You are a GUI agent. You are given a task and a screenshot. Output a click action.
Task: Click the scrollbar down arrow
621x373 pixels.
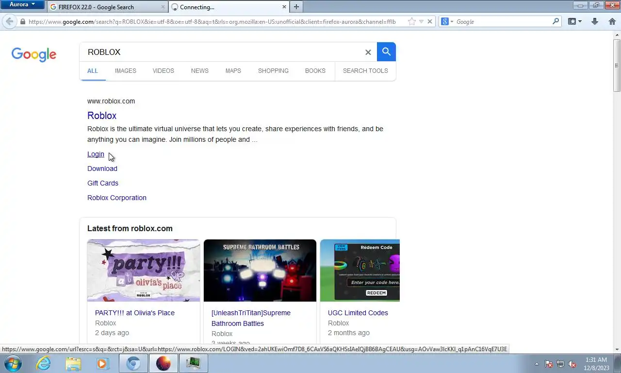[617, 349]
